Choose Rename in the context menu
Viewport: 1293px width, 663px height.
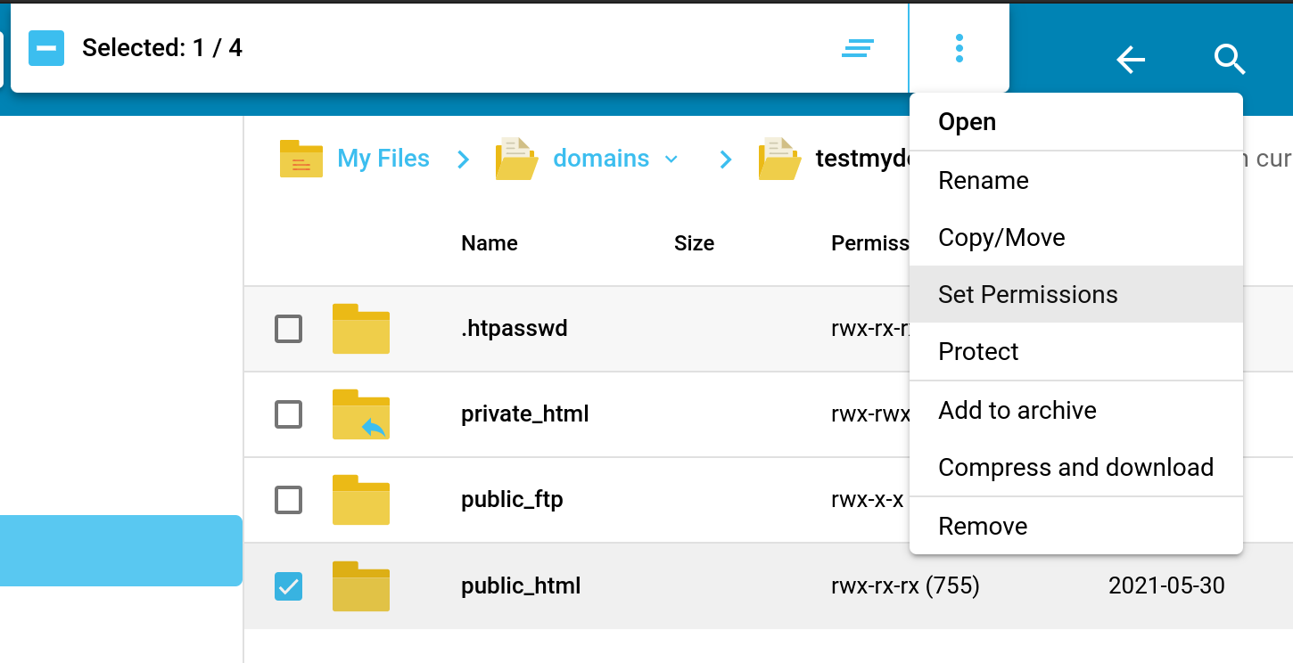click(983, 181)
